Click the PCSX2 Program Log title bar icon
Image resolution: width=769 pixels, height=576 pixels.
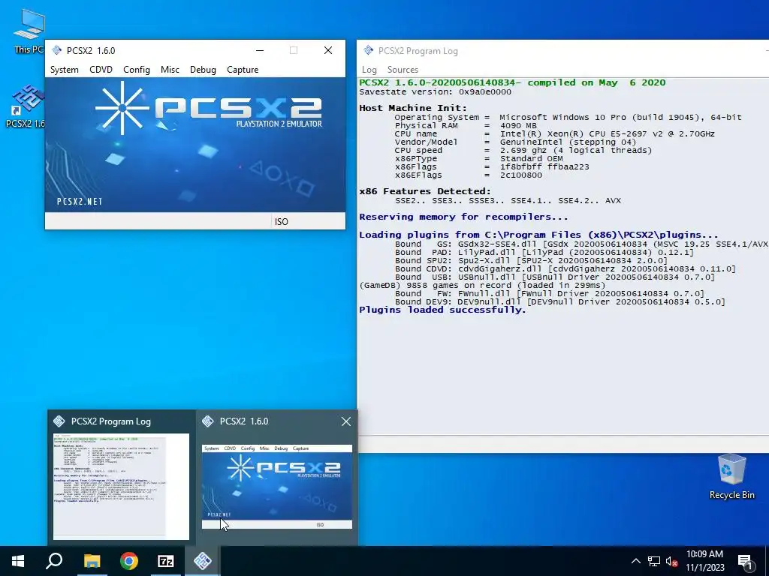[368, 50]
